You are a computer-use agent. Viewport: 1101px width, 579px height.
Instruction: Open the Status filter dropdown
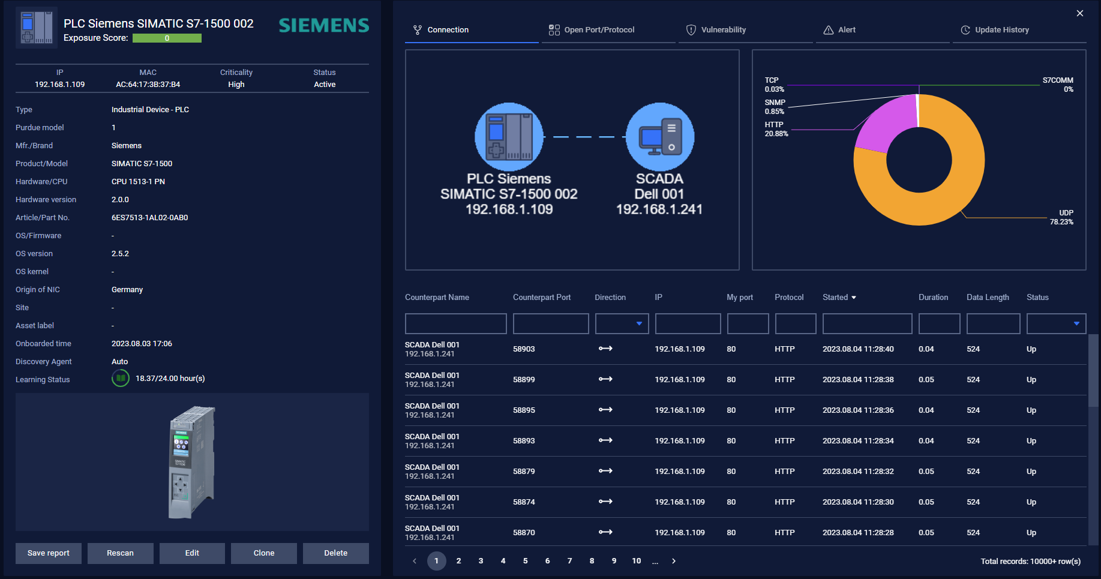pos(1056,323)
